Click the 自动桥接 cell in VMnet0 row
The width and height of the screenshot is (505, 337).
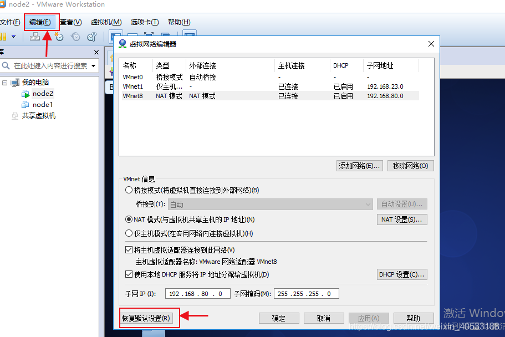(202, 77)
